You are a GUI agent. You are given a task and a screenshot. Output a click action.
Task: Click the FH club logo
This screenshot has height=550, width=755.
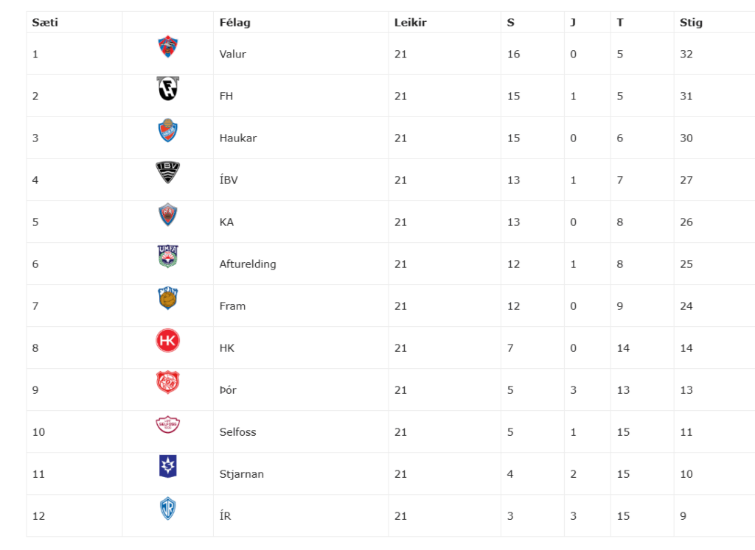click(x=168, y=89)
